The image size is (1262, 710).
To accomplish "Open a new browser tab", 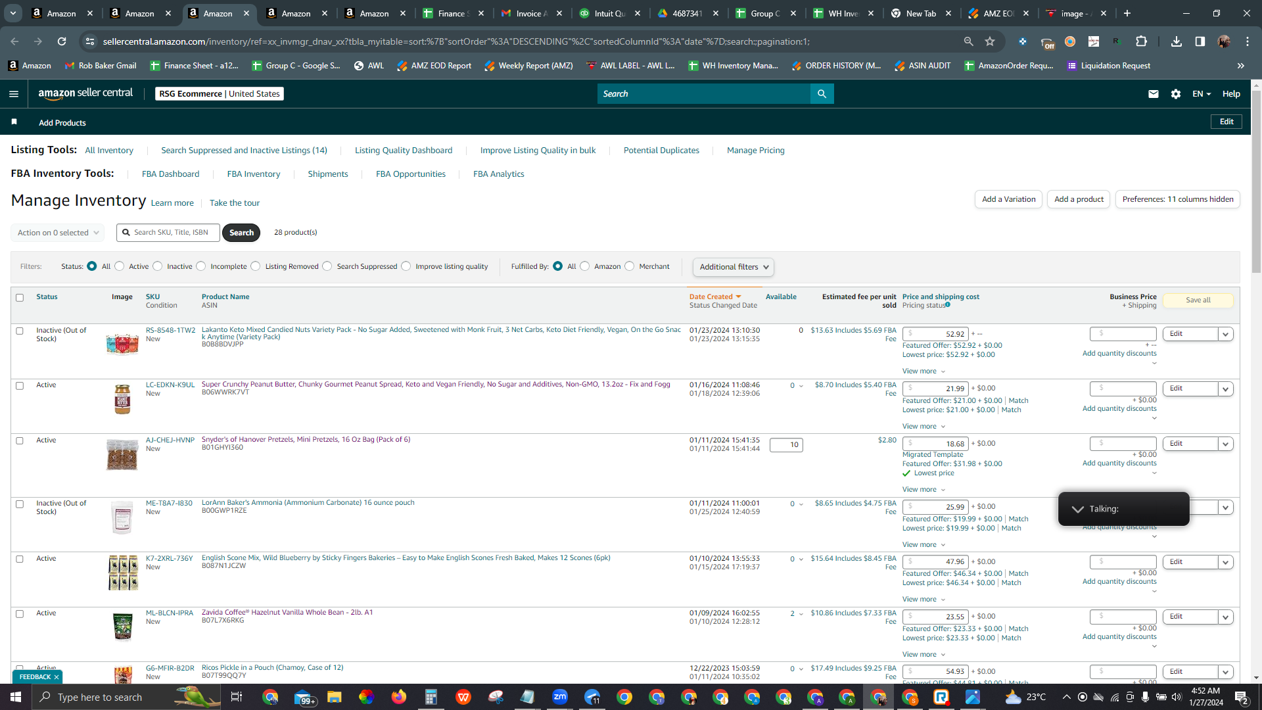I will [x=1127, y=13].
